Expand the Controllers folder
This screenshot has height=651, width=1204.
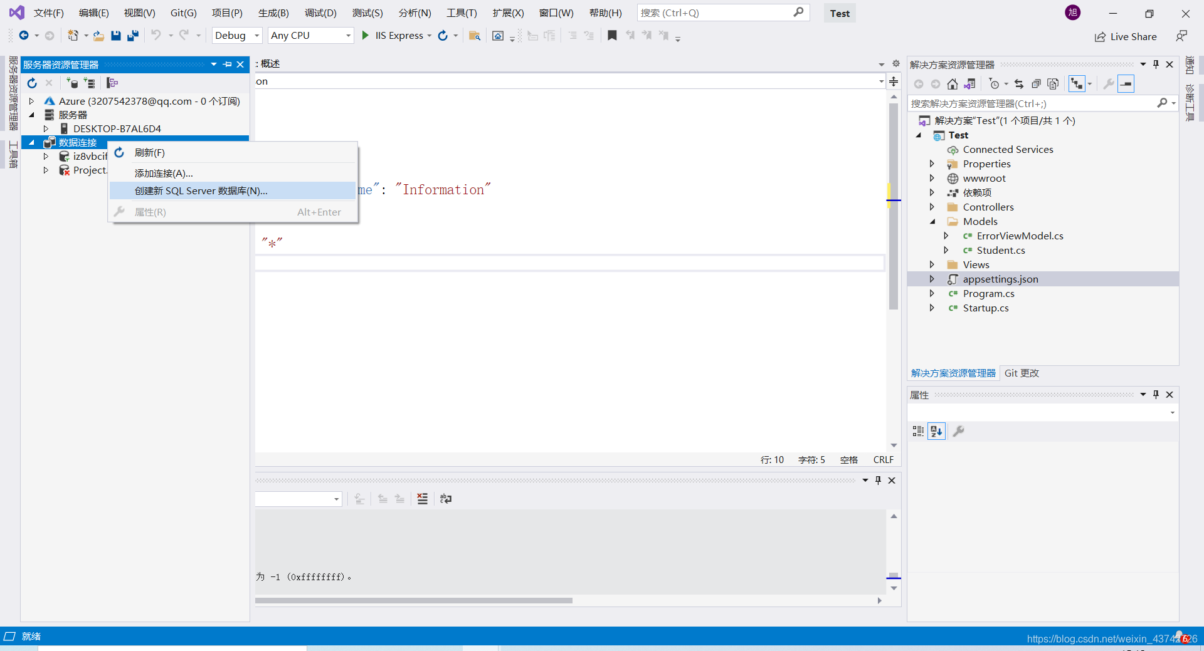coord(932,207)
